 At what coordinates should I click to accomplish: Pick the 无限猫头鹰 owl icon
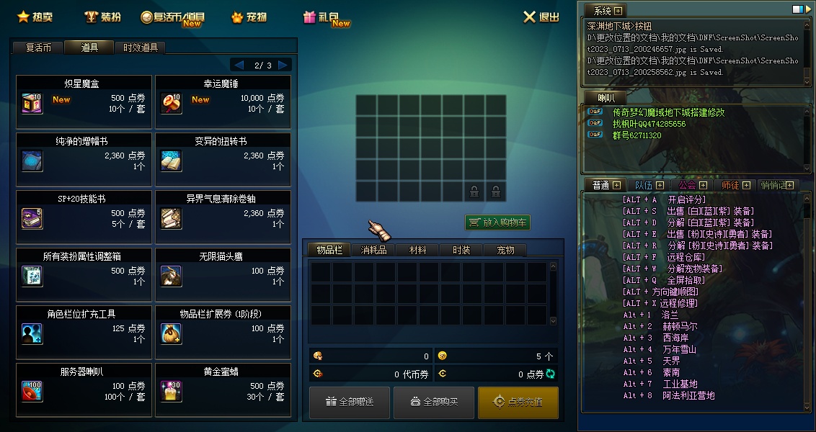pos(171,276)
